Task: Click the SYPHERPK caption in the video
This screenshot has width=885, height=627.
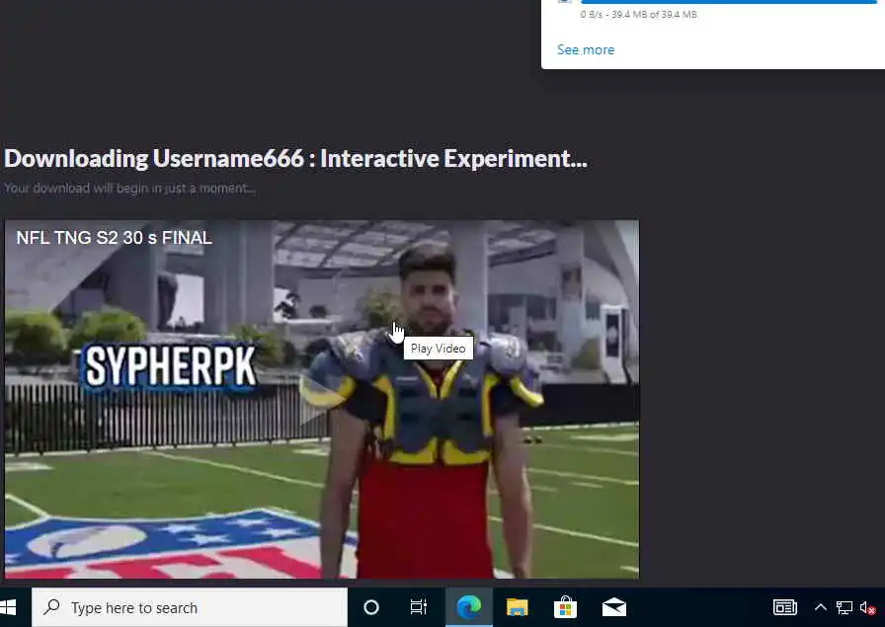Action: [x=170, y=367]
